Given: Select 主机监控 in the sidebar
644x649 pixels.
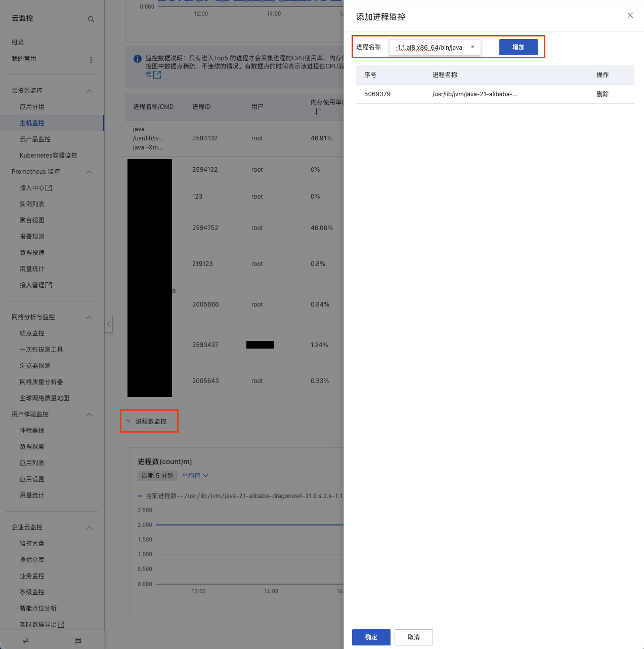Looking at the screenshot, I should 32,123.
